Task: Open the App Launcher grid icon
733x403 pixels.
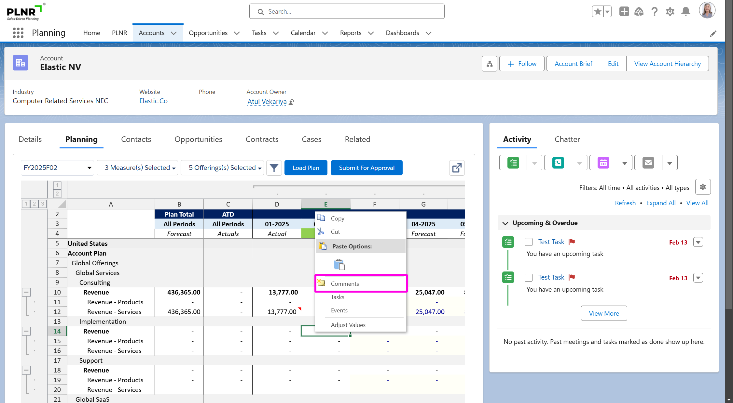Action: [x=18, y=33]
